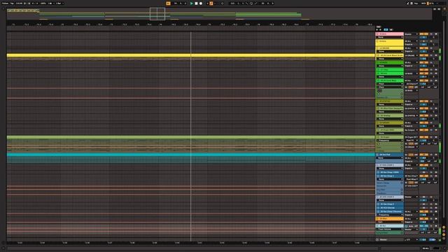Activate Draw Mode pencil icon

coord(408,3)
